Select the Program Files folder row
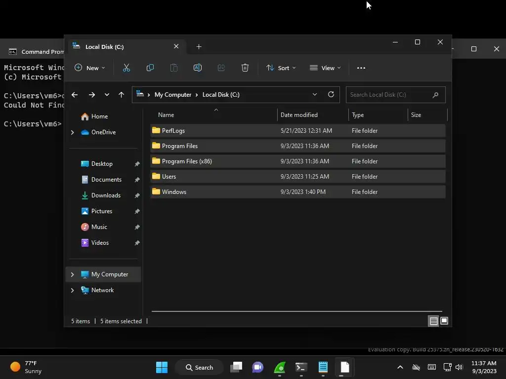506x379 pixels. [x=297, y=146]
